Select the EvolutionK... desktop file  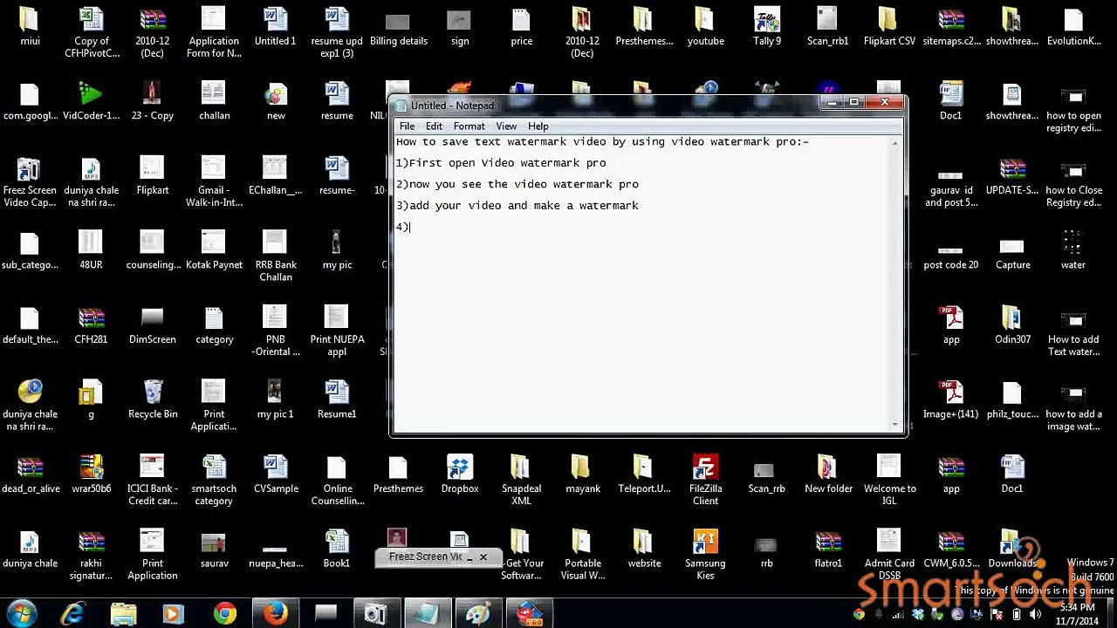pyautogui.click(x=1073, y=26)
